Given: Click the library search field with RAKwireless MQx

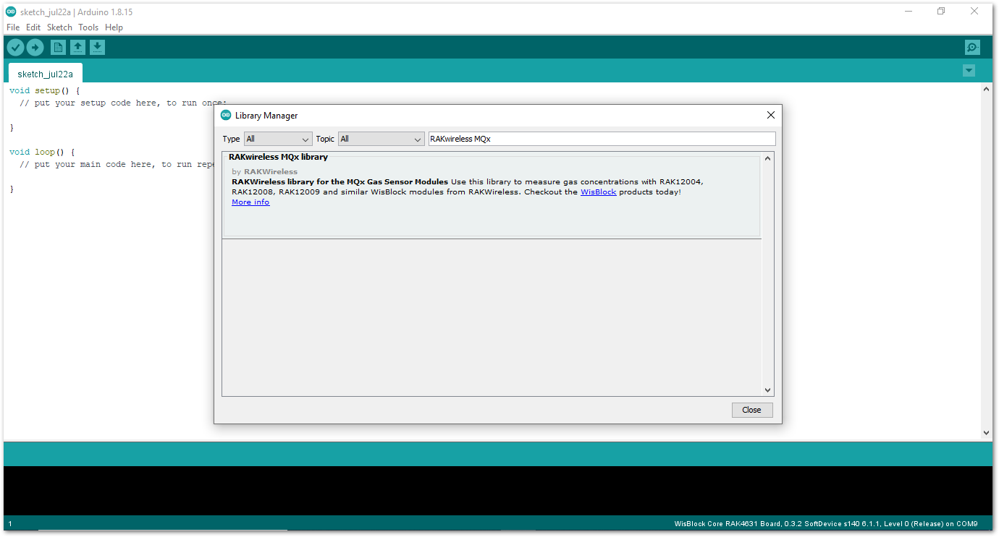Looking at the screenshot, I should pyautogui.click(x=602, y=139).
